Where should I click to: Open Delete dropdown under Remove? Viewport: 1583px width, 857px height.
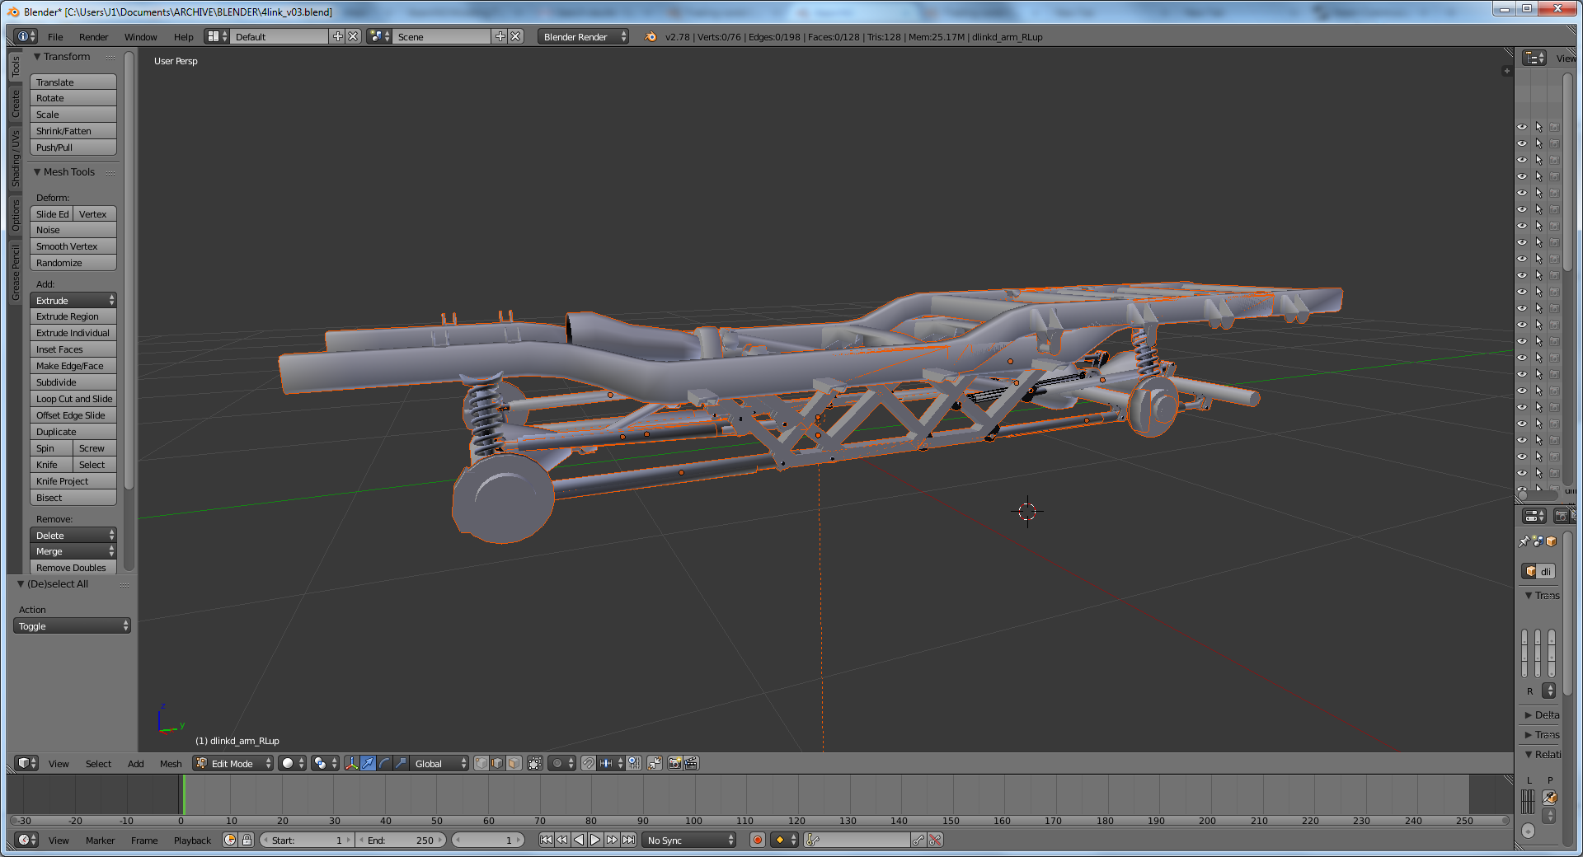[x=73, y=535]
